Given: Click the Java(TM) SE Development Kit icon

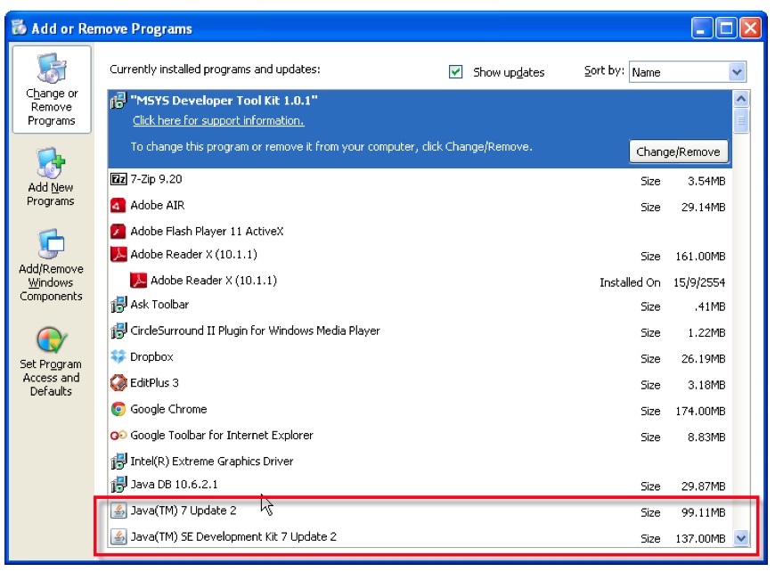Looking at the screenshot, I should point(118,536).
